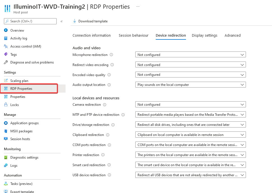
Task: Click the MSIX packages icon
Action: coord(6,131)
